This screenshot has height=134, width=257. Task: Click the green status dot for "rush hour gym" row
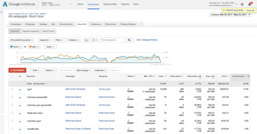(20, 121)
